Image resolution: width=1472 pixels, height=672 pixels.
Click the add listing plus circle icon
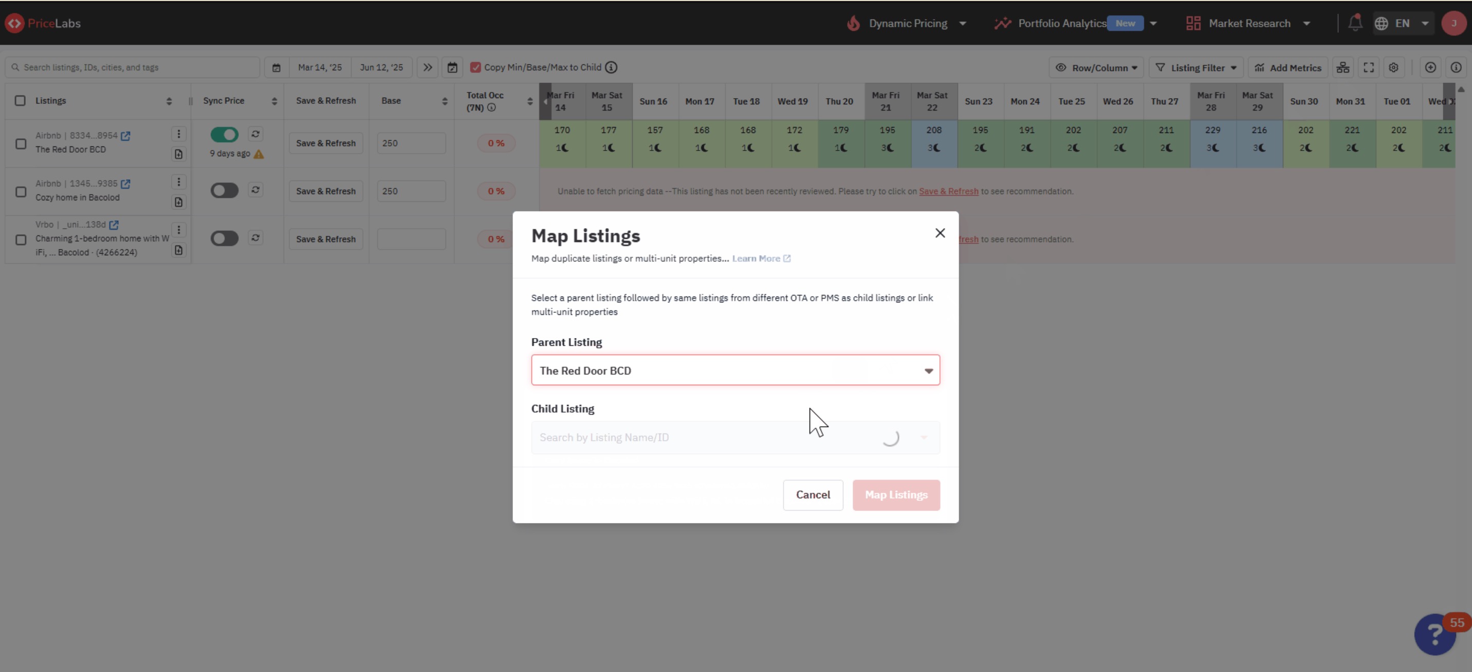point(1430,67)
